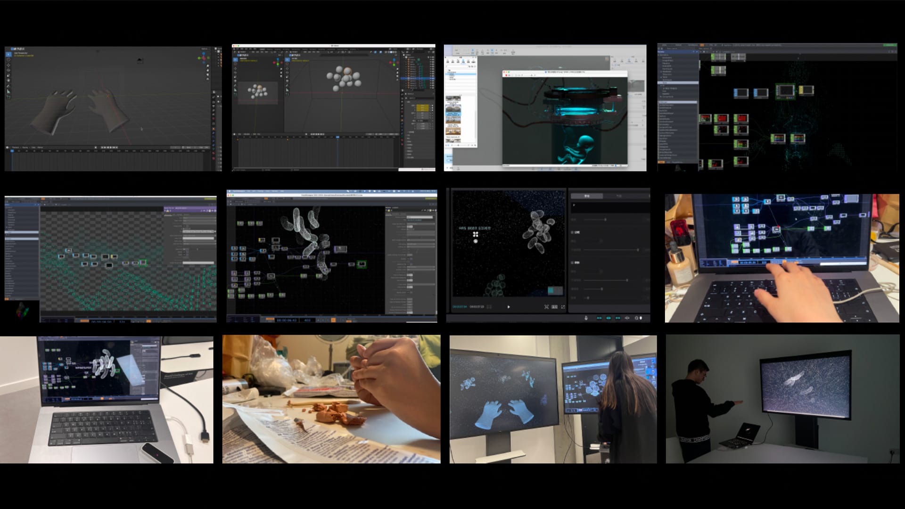
Task: Toggle the second checkbox in video editor settings
Action: pos(572,263)
